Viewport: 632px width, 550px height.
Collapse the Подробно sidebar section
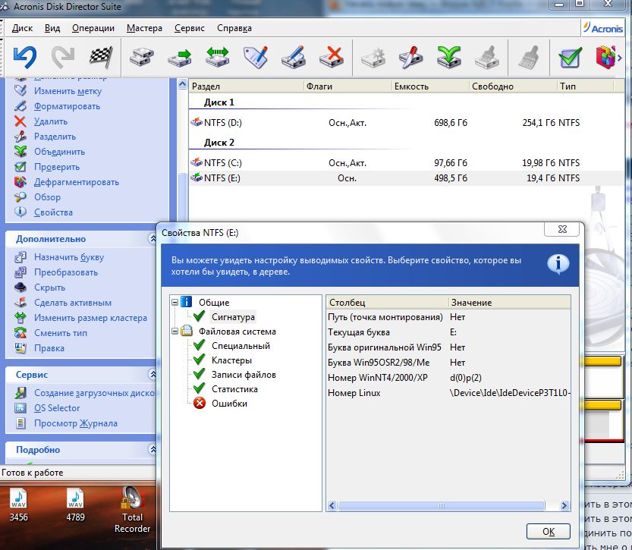click(152, 449)
